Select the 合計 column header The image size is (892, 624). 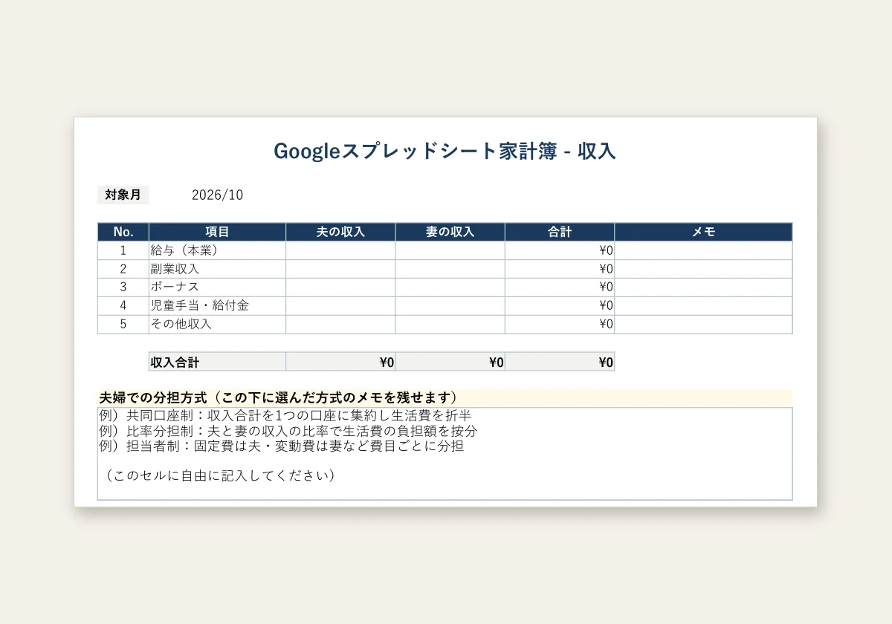[560, 232]
